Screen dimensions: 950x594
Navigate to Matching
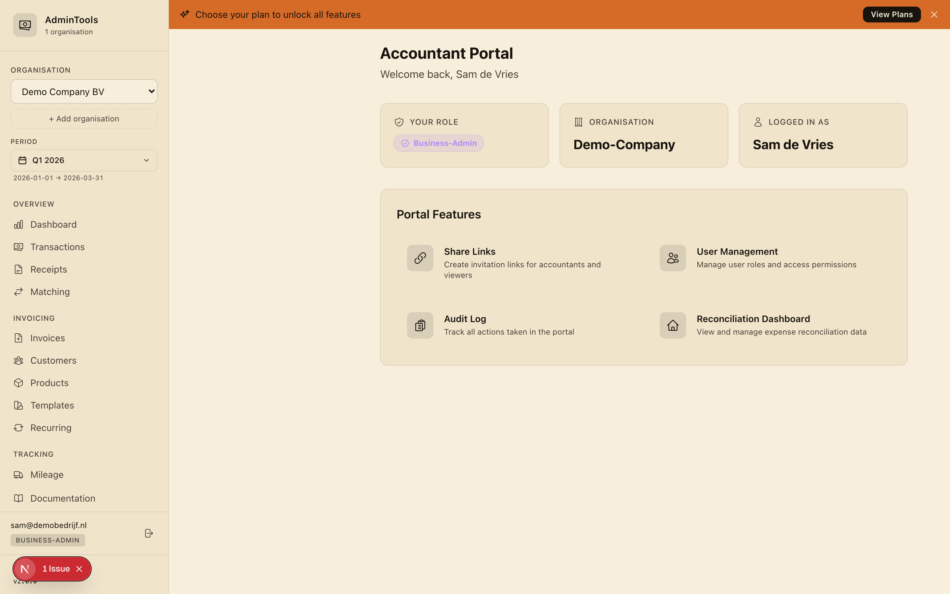84,291
